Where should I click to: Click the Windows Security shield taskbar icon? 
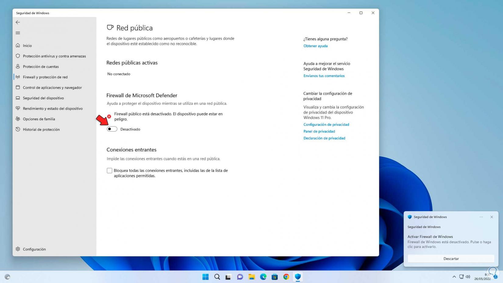(298, 277)
